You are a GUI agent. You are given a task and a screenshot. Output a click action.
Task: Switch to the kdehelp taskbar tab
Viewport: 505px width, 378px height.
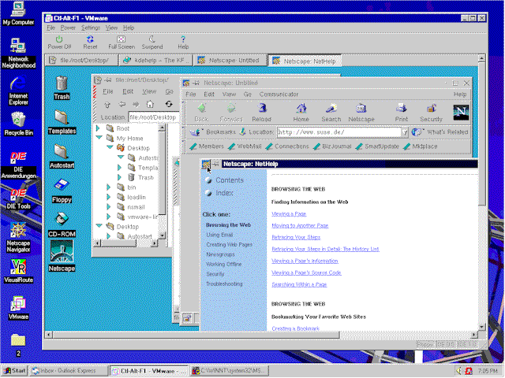click(x=156, y=60)
